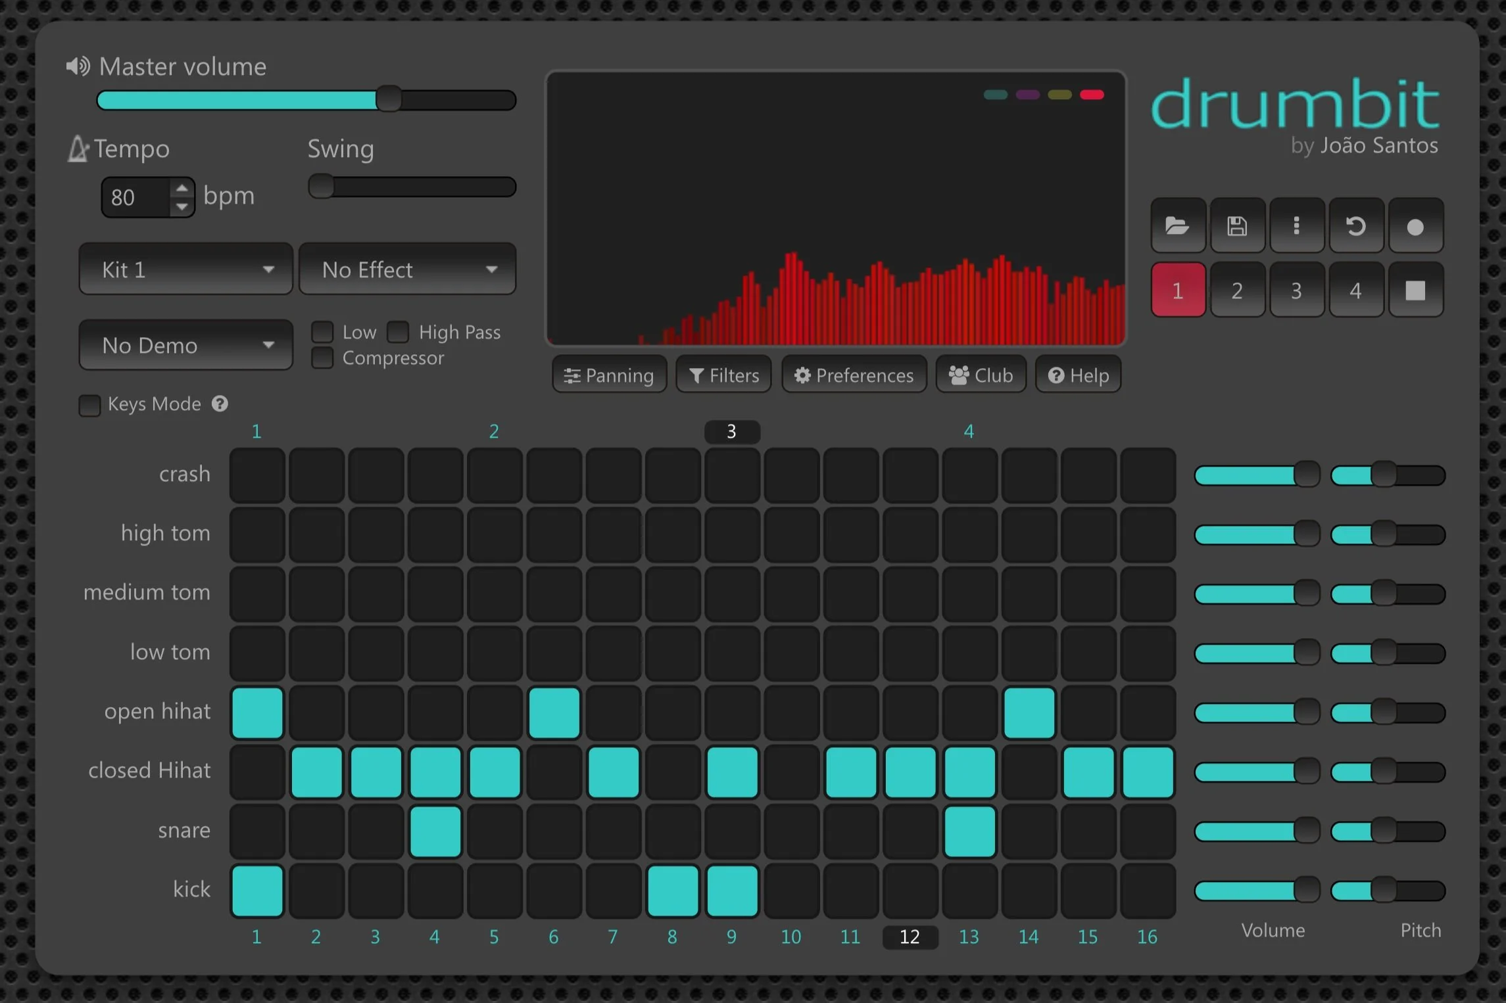Screen dimensions: 1506x1003
Task: Click the Keys Mode help question icon
Action: pyautogui.click(x=220, y=404)
